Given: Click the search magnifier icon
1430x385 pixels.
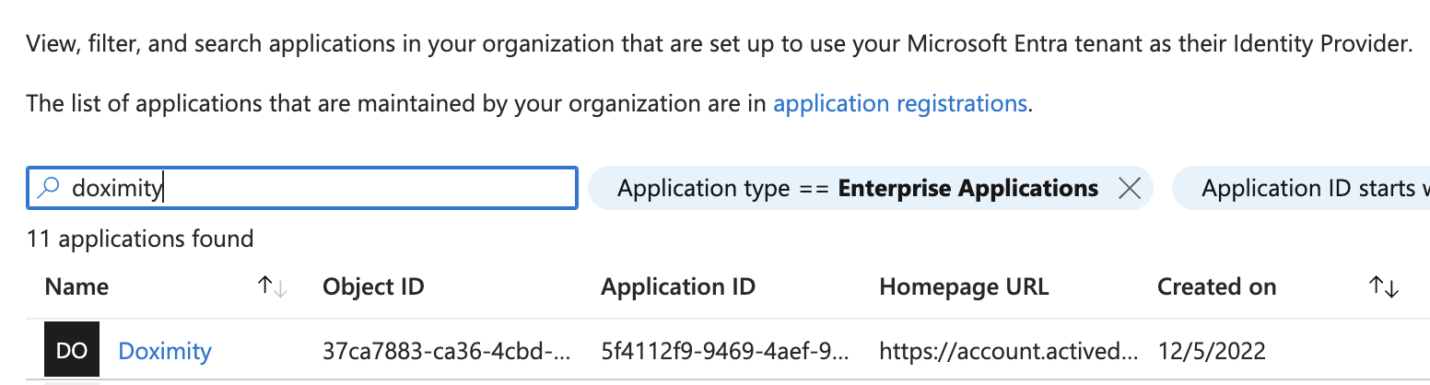Looking at the screenshot, I should coord(47,188).
